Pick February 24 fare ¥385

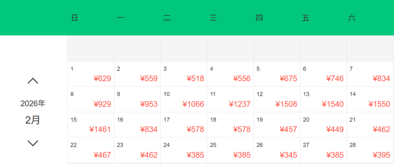coord(184,150)
